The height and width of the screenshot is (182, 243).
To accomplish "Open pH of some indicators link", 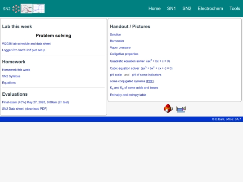I will (146, 75).
